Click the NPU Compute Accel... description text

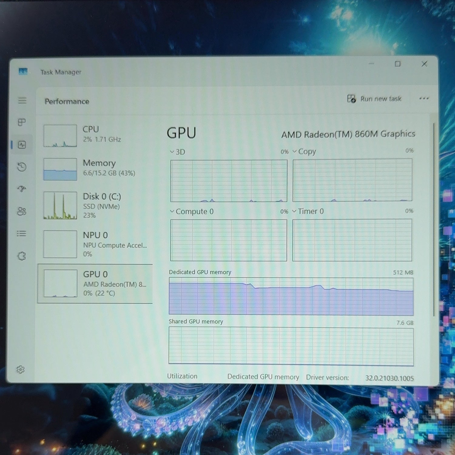point(115,245)
